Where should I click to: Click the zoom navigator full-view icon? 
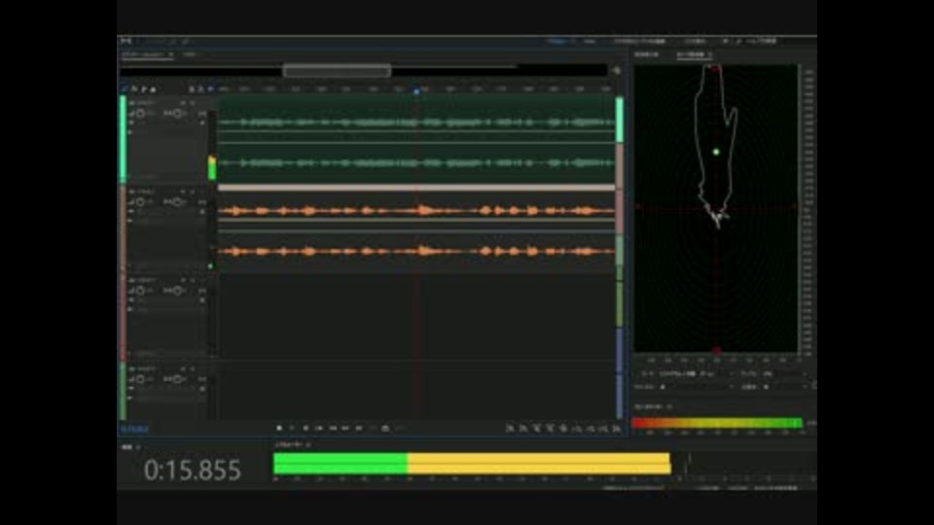(x=617, y=71)
